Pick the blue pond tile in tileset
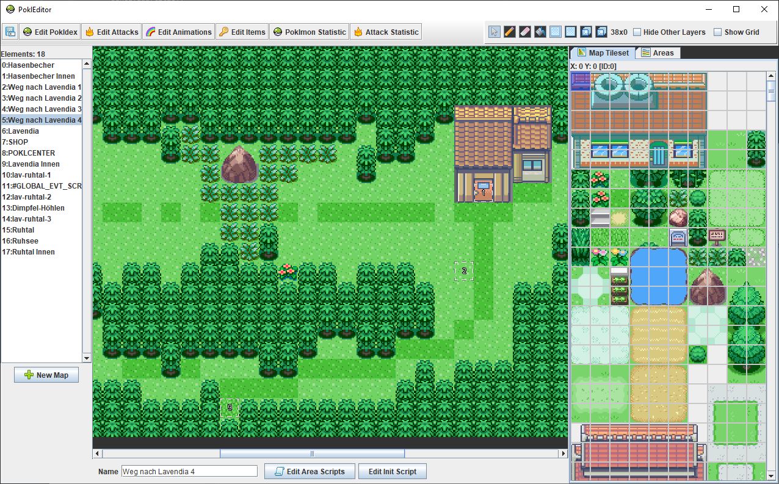Viewport: 779px width, 484px height. coord(659,276)
